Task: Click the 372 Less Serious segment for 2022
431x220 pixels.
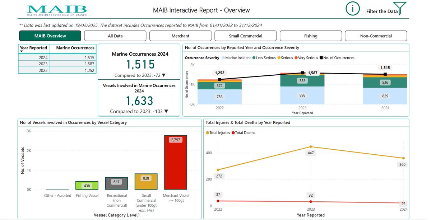Action: pos(219,85)
